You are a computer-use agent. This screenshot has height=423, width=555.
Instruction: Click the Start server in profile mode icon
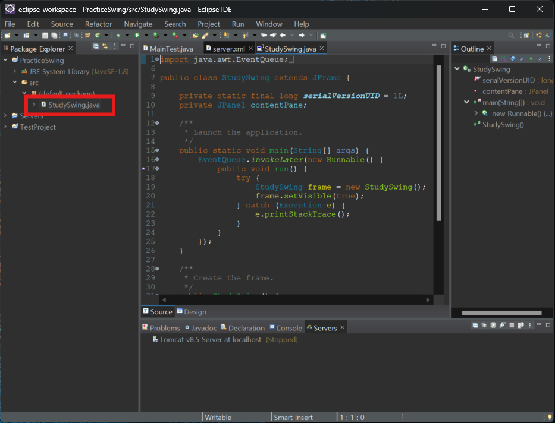click(503, 325)
